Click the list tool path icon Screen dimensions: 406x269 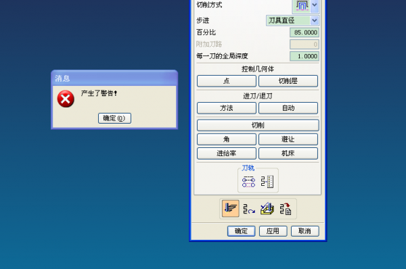point(286,209)
